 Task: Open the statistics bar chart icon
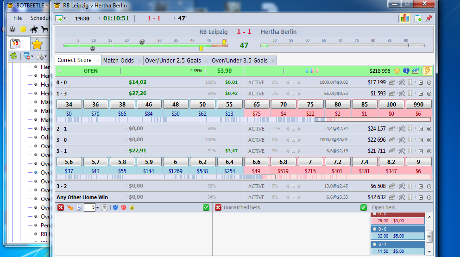coord(404,18)
